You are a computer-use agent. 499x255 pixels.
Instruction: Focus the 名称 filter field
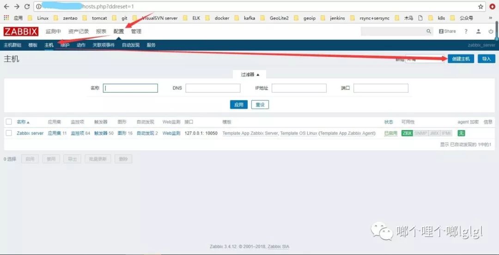[130, 88]
